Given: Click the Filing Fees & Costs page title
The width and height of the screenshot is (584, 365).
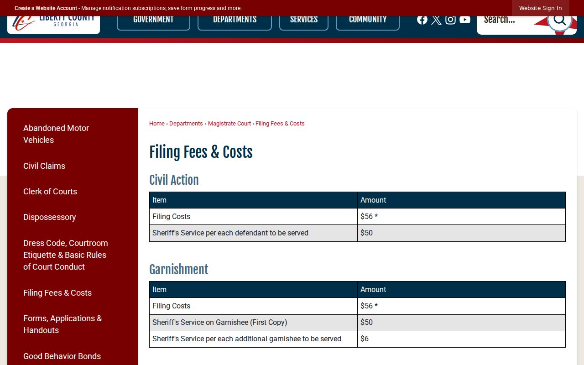Looking at the screenshot, I should coord(201,152).
